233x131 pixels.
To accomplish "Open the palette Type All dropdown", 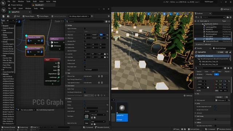I will 10,20.
